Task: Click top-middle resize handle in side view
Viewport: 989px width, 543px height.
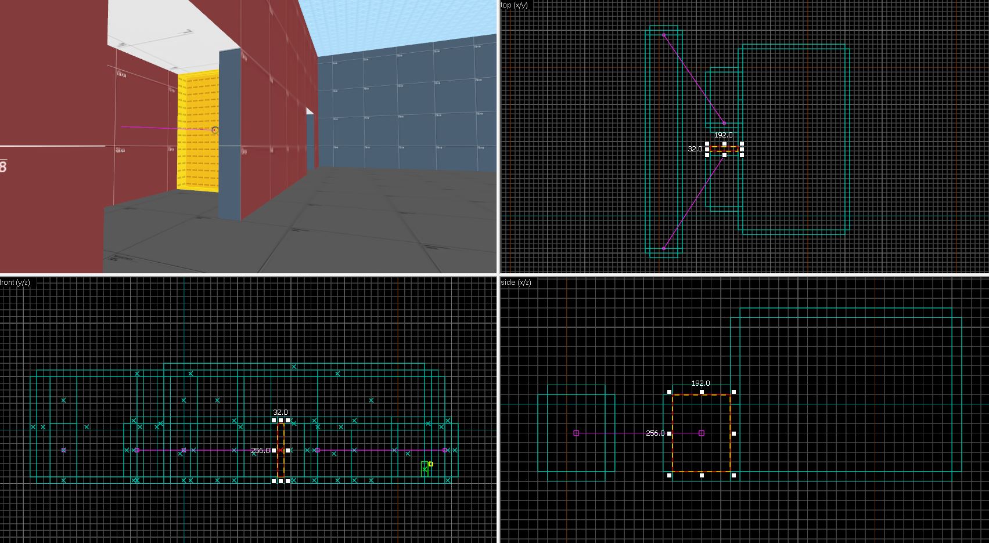Action: pos(702,392)
